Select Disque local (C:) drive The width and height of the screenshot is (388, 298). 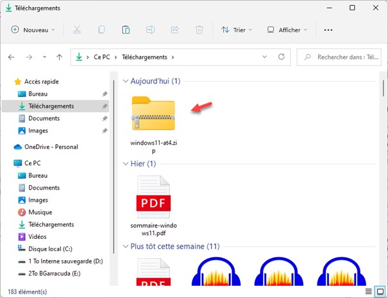pos(50,249)
